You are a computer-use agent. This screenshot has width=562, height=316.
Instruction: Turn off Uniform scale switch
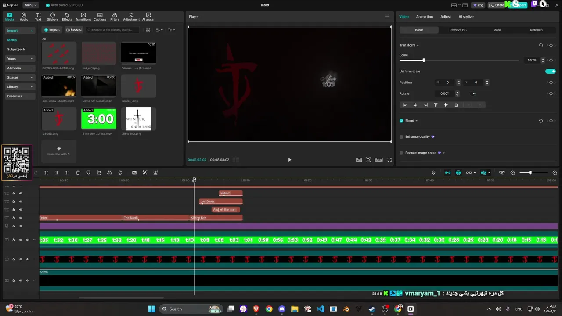[550, 71]
